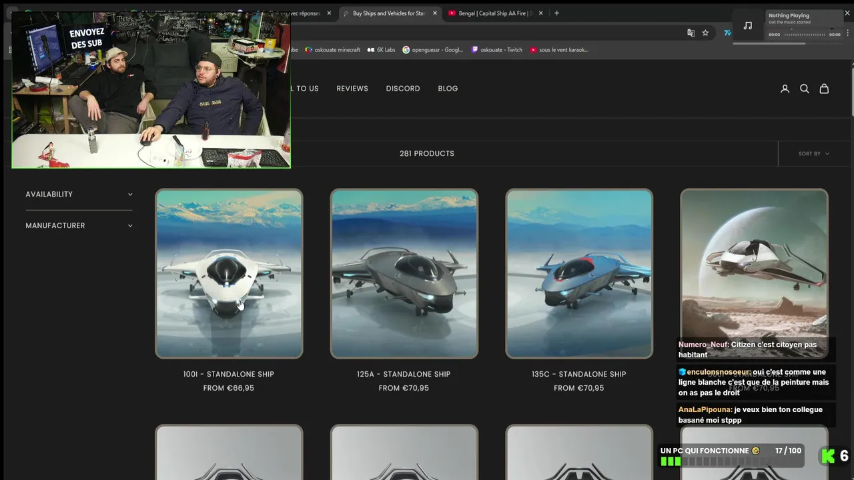The height and width of the screenshot is (480, 854).
Task: Open the site search magnifier
Action: tap(805, 89)
